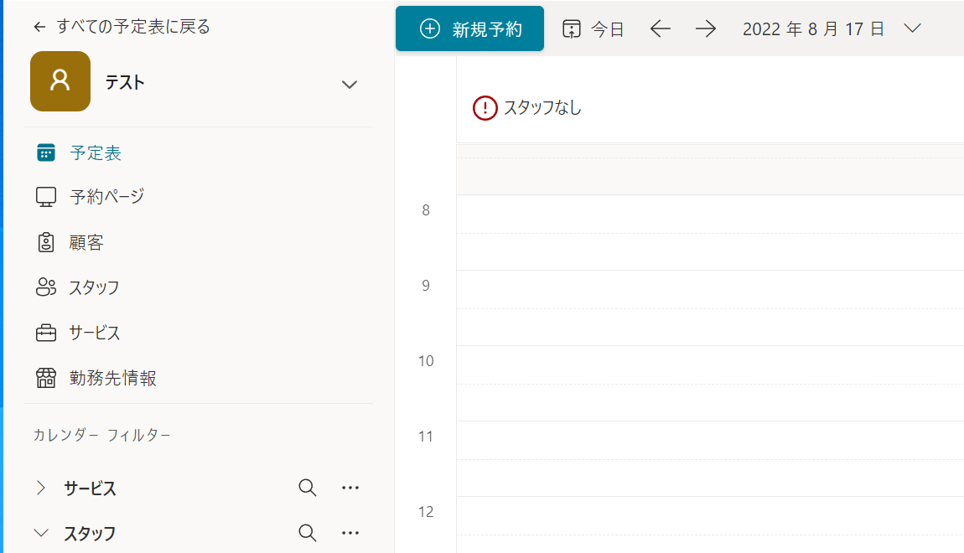This screenshot has height=553, width=964.
Task: Collapse the スタッフ filter section
Action: pos(40,533)
